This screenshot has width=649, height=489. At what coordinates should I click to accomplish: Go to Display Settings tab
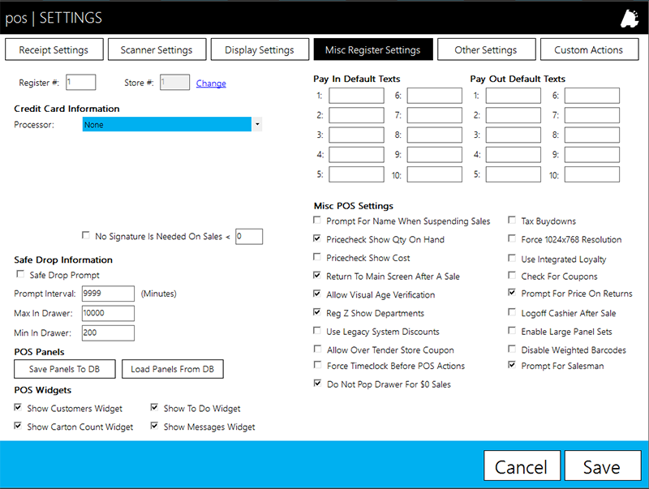point(260,49)
